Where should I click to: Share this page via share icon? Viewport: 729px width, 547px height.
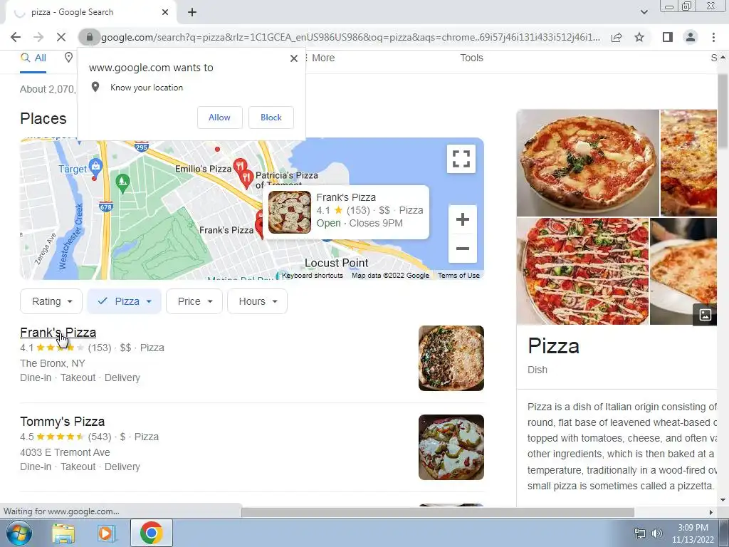pos(617,37)
